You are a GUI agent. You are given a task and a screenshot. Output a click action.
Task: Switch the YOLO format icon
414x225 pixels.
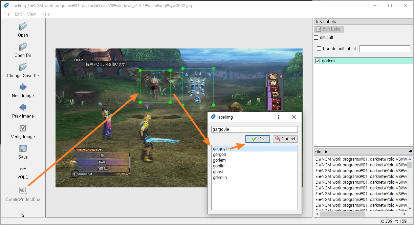click(23, 168)
